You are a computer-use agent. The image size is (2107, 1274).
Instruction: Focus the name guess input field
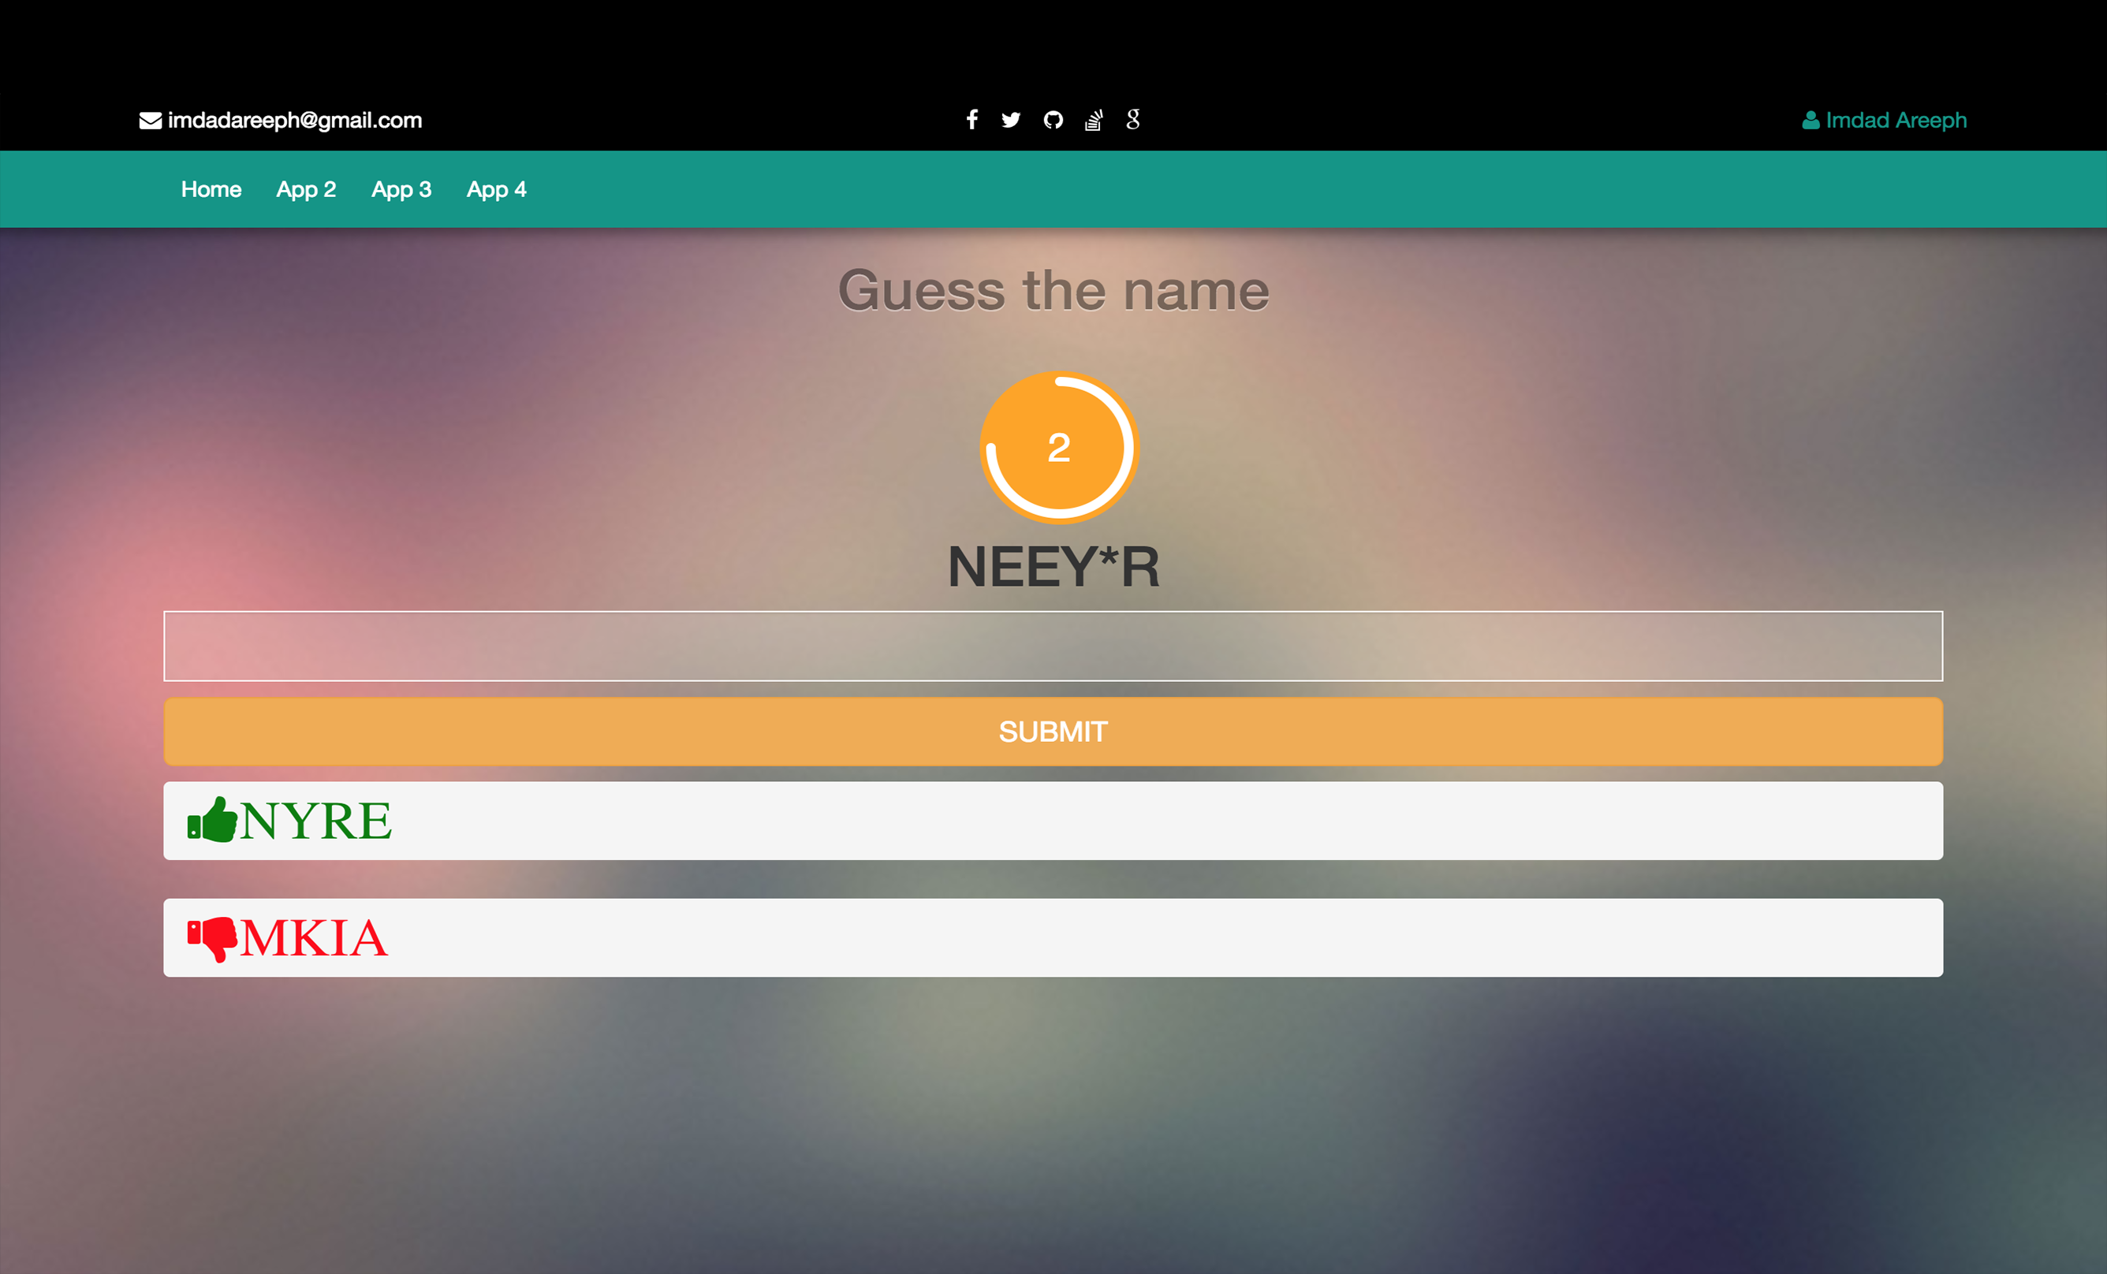[x=1053, y=646]
